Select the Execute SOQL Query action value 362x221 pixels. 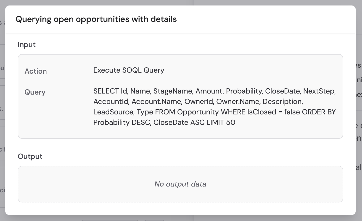[129, 70]
